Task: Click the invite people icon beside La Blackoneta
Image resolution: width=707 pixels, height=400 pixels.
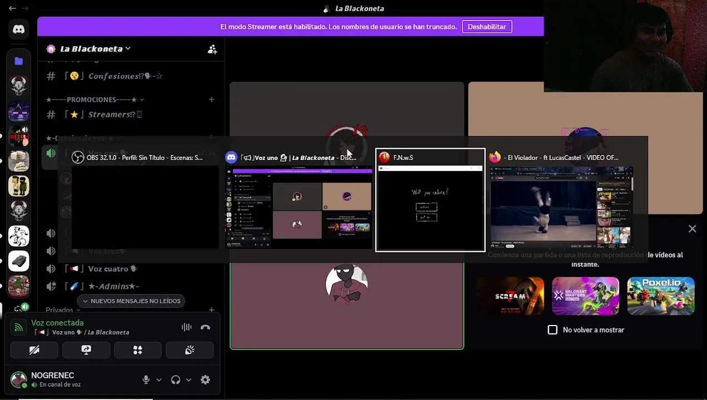Action: (x=212, y=49)
